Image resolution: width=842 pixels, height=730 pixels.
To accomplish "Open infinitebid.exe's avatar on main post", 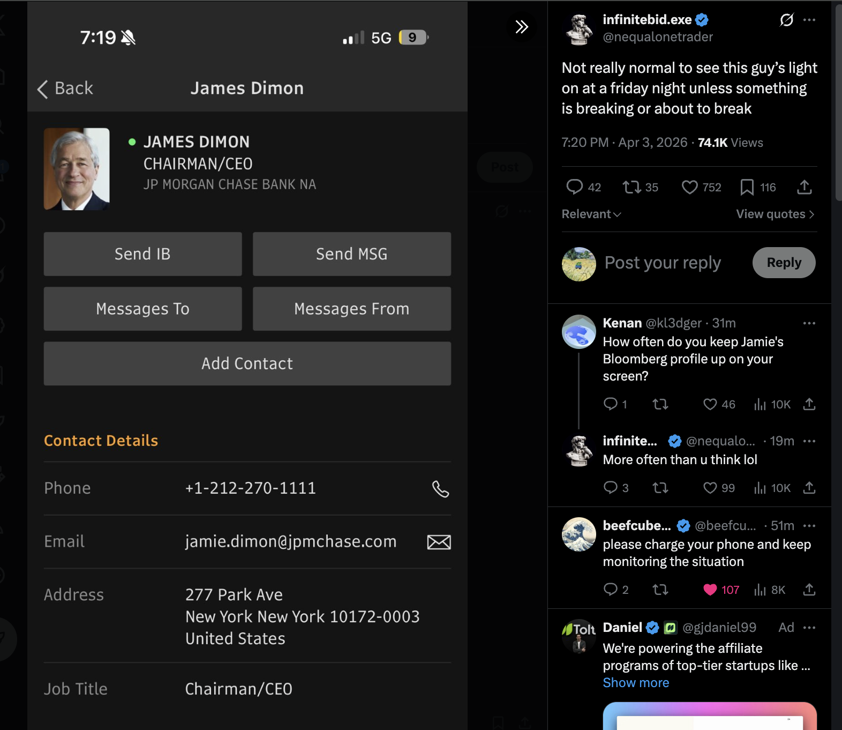I will [x=579, y=29].
